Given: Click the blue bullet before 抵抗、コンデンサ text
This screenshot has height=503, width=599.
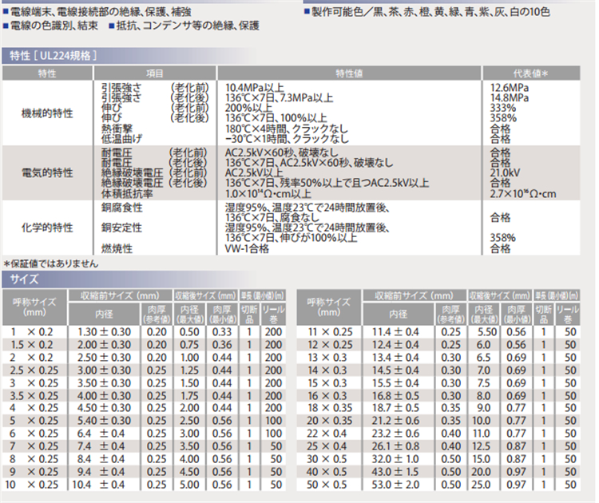Looking at the screenshot, I should pyautogui.click(x=111, y=26).
